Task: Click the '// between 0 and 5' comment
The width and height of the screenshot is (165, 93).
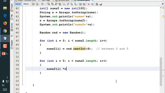Action: (x=112, y=49)
